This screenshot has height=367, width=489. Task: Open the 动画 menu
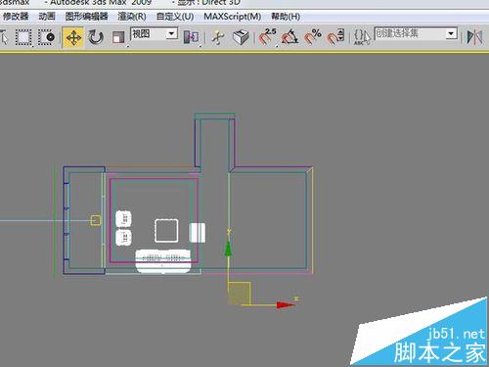pyautogui.click(x=47, y=17)
